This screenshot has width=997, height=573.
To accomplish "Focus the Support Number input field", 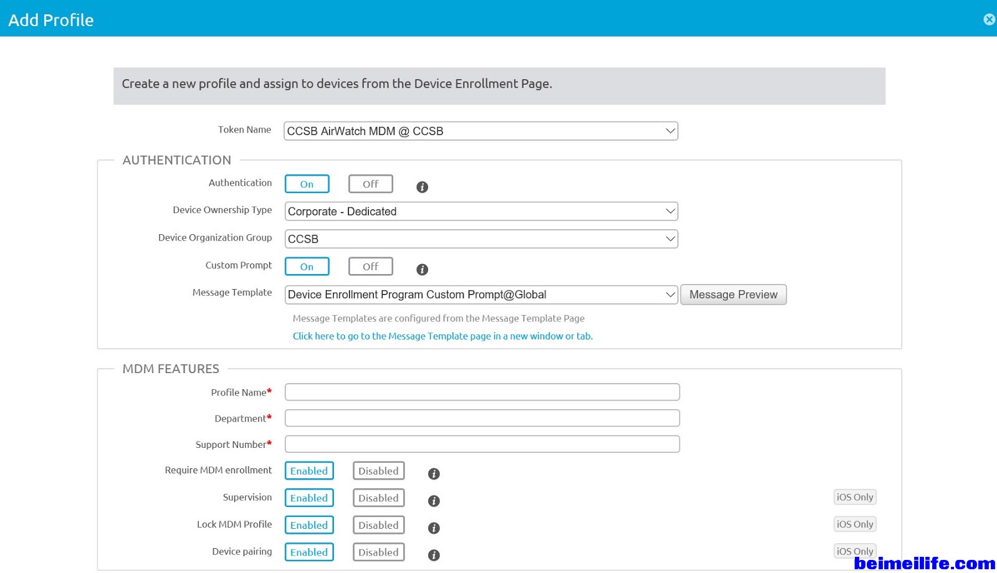I will 482,445.
